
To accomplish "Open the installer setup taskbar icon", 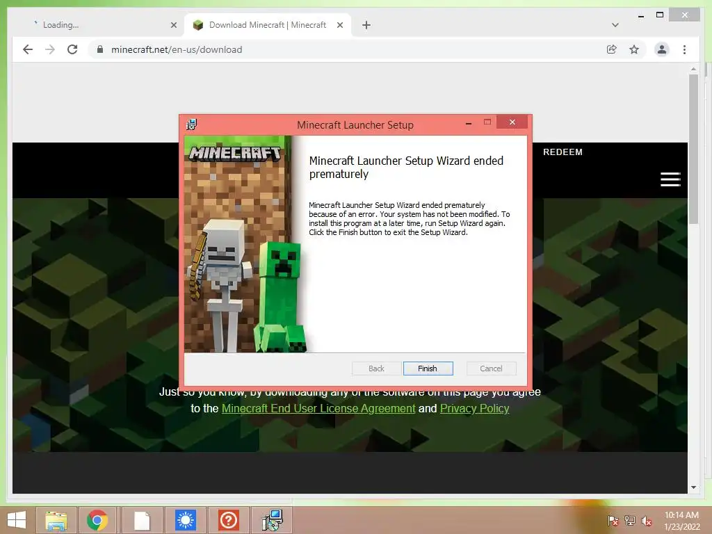I will (272, 520).
